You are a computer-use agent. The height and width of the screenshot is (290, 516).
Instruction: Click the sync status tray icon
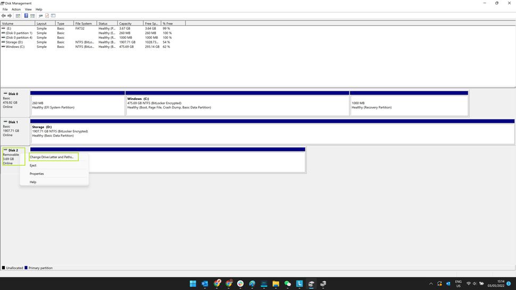point(439,284)
